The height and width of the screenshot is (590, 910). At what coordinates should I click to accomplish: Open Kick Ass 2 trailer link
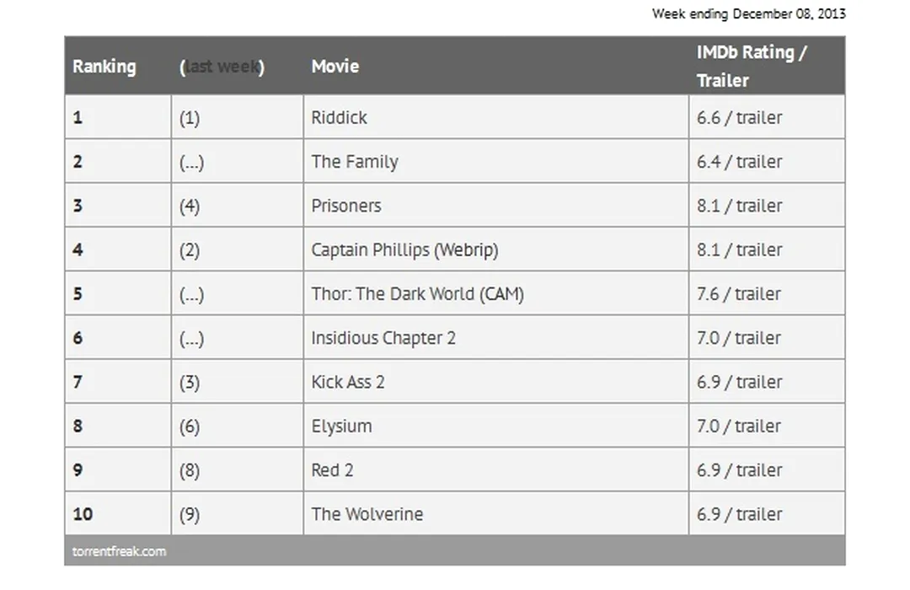click(x=758, y=382)
